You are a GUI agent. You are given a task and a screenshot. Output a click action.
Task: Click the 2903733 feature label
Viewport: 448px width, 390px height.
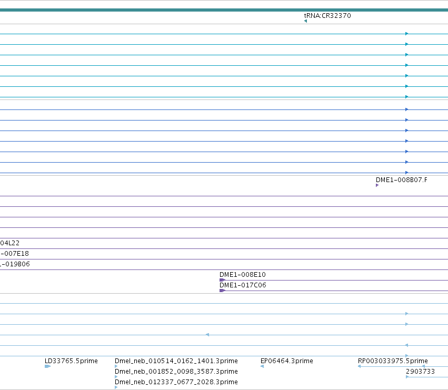coord(420,372)
